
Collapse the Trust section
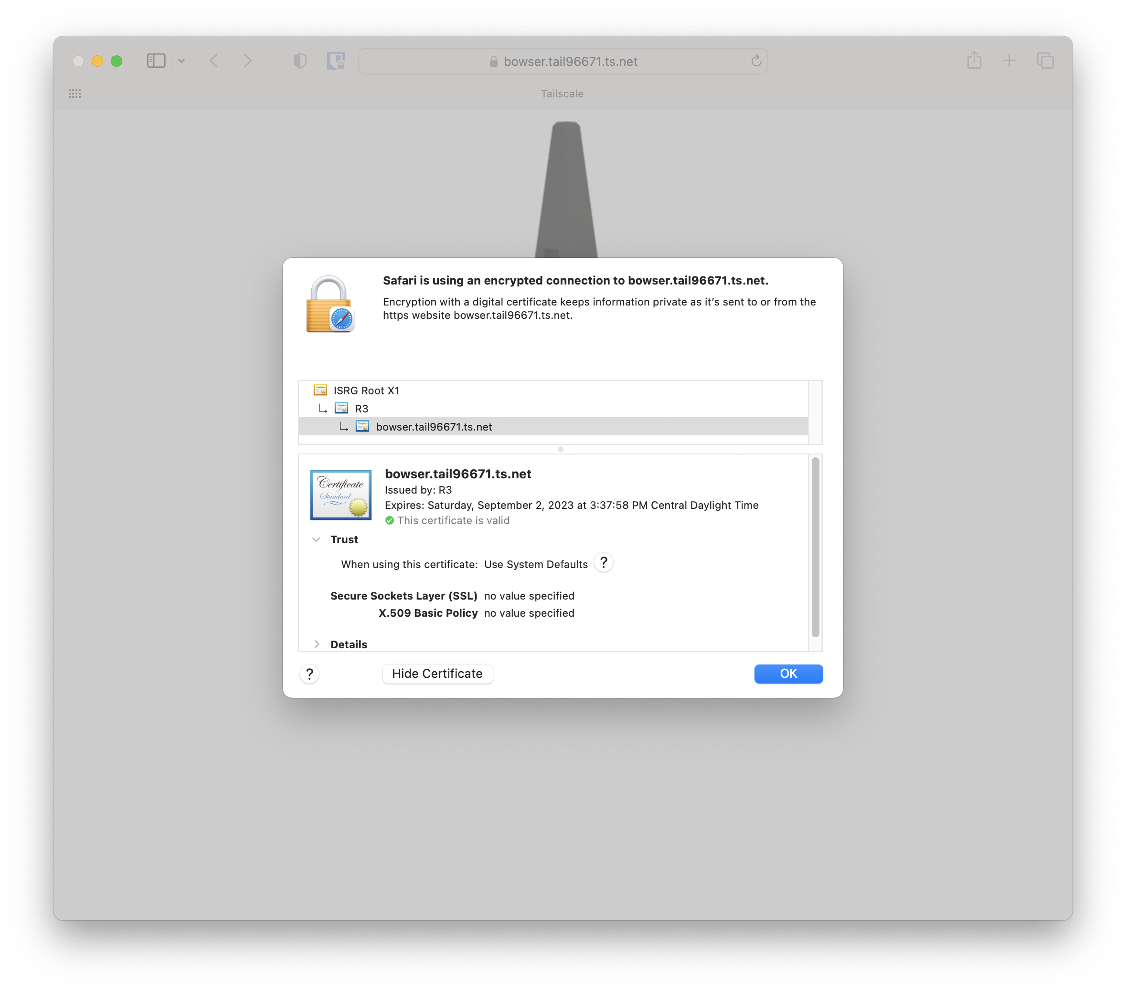(x=317, y=539)
